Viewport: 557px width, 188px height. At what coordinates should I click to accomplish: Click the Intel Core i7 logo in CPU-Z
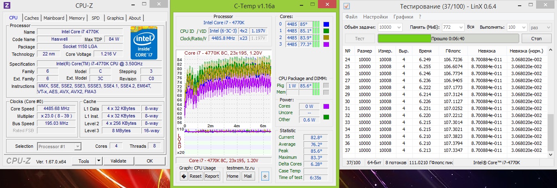143,43
